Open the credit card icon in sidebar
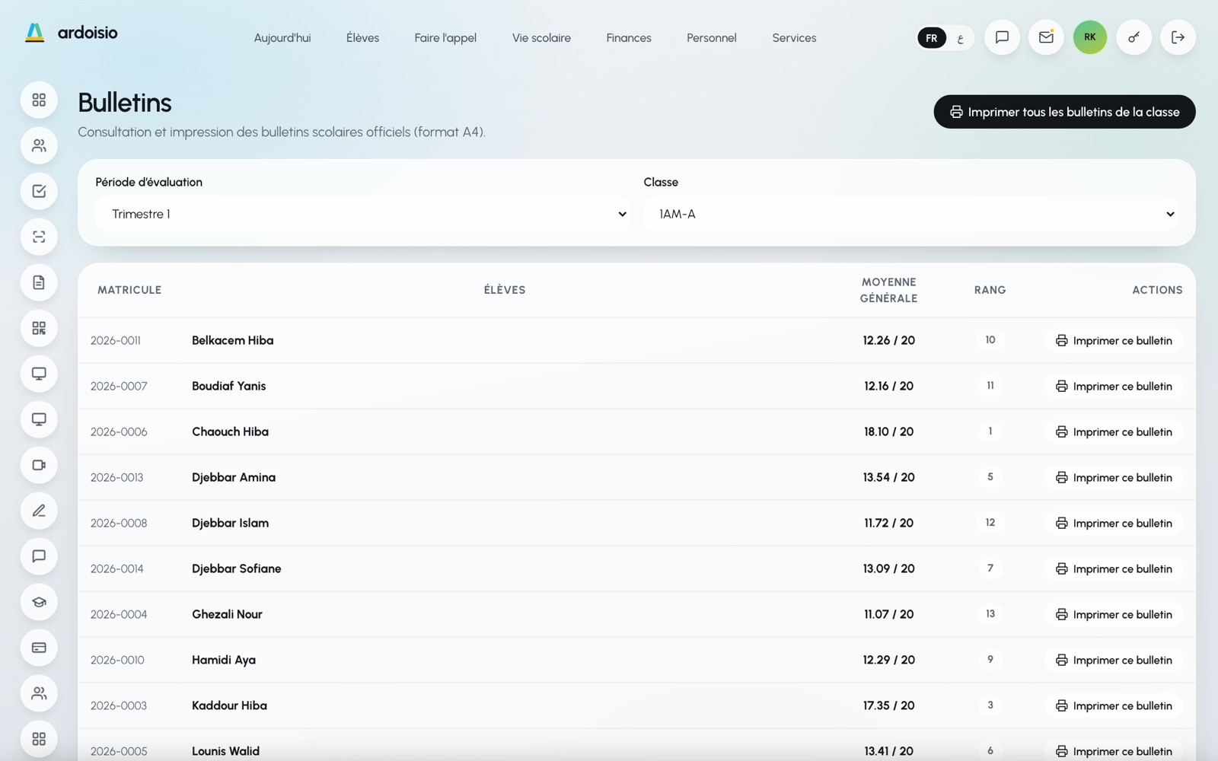 click(39, 648)
